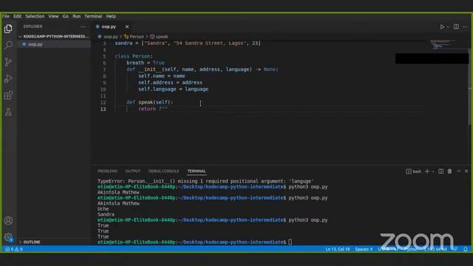
Task: Split the terminal panel
Action: click(440, 171)
